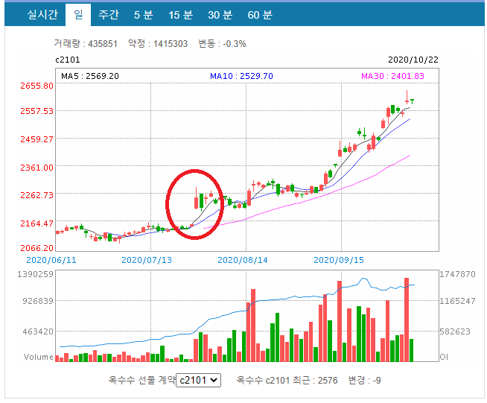Click the 926839 volume axis label
This screenshot has height=403, width=487.
pyautogui.click(x=38, y=301)
